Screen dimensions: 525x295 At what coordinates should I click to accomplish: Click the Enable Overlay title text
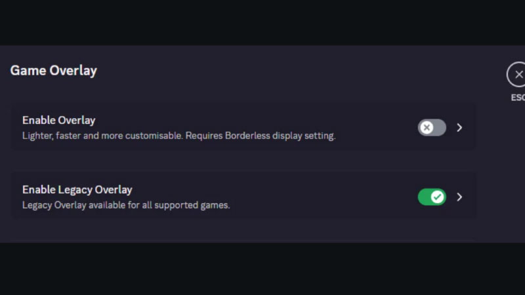click(x=58, y=120)
